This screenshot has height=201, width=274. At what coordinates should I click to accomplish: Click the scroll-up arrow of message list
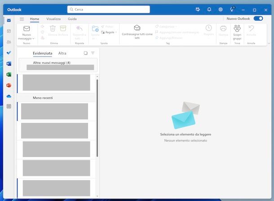coord(97,77)
